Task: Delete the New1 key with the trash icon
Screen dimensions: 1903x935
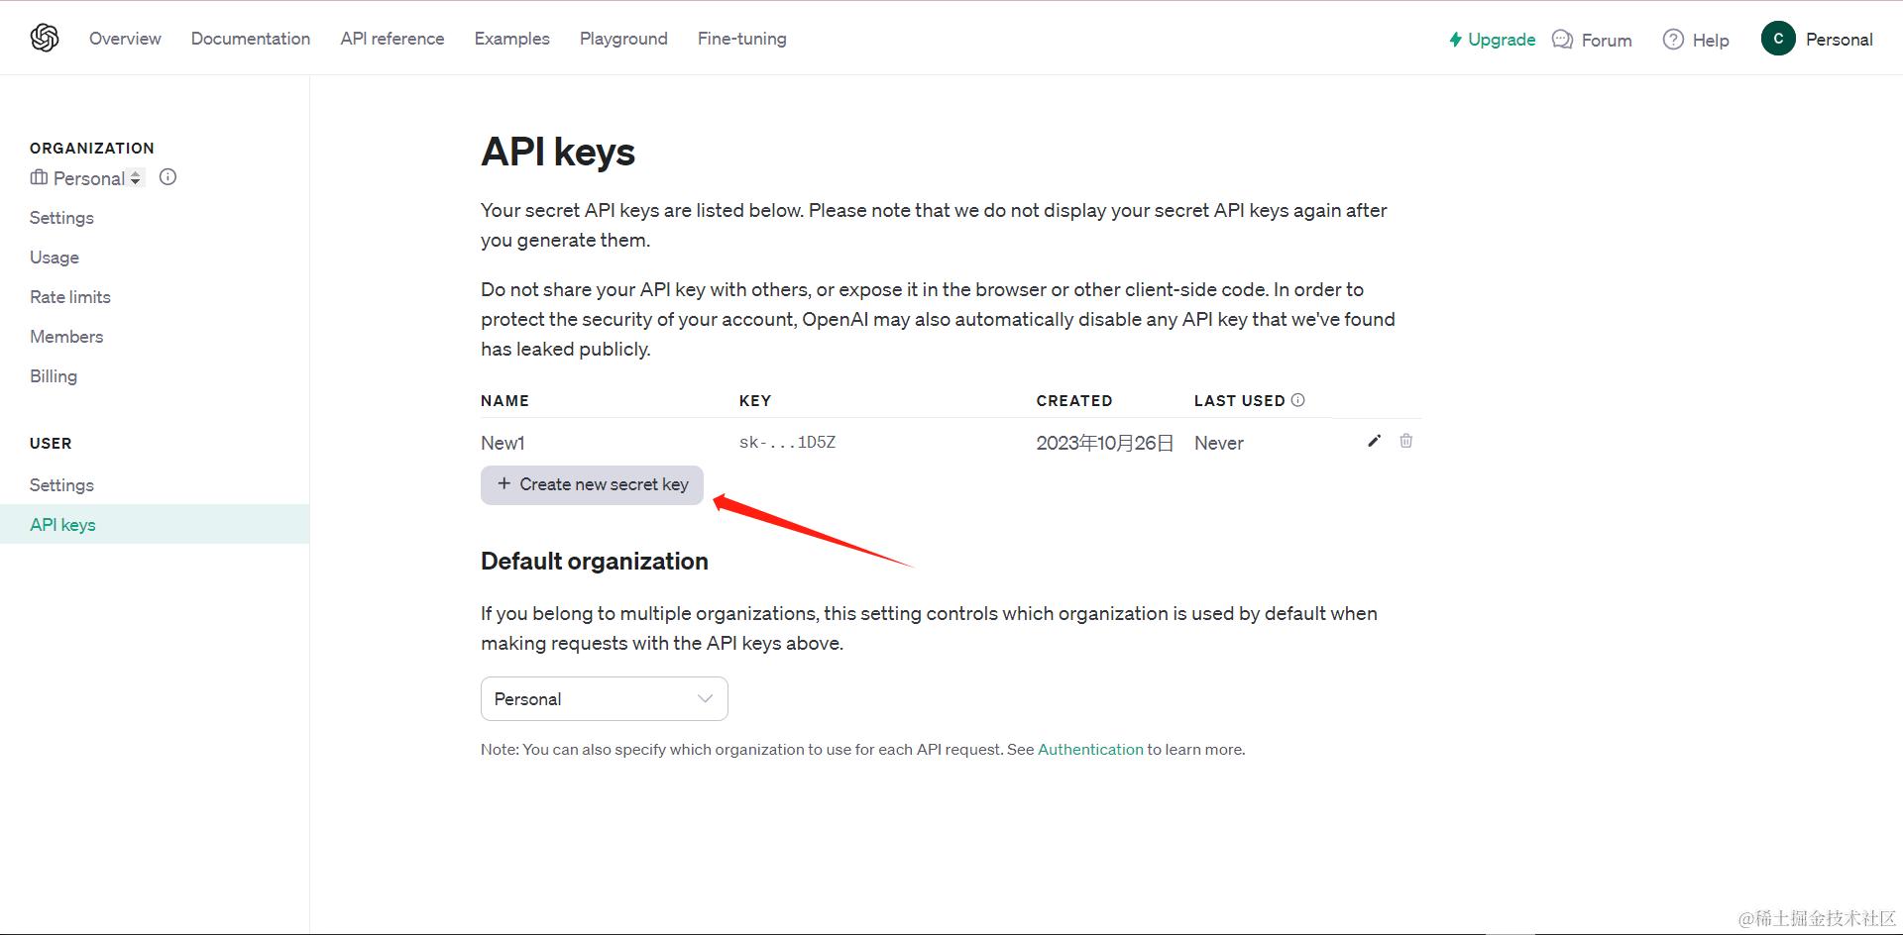Action: pyautogui.click(x=1405, y=441)
